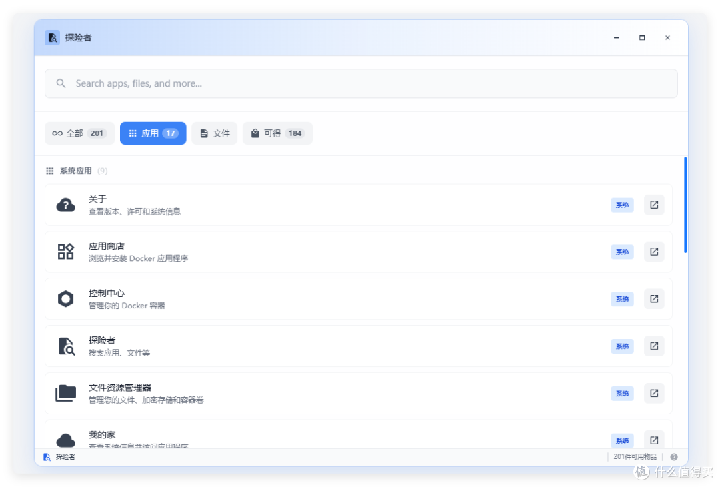The height and width of the screenshot is (487, 720).
Task: Launch 应用商店 via its open icon
Action: (654, 252)
